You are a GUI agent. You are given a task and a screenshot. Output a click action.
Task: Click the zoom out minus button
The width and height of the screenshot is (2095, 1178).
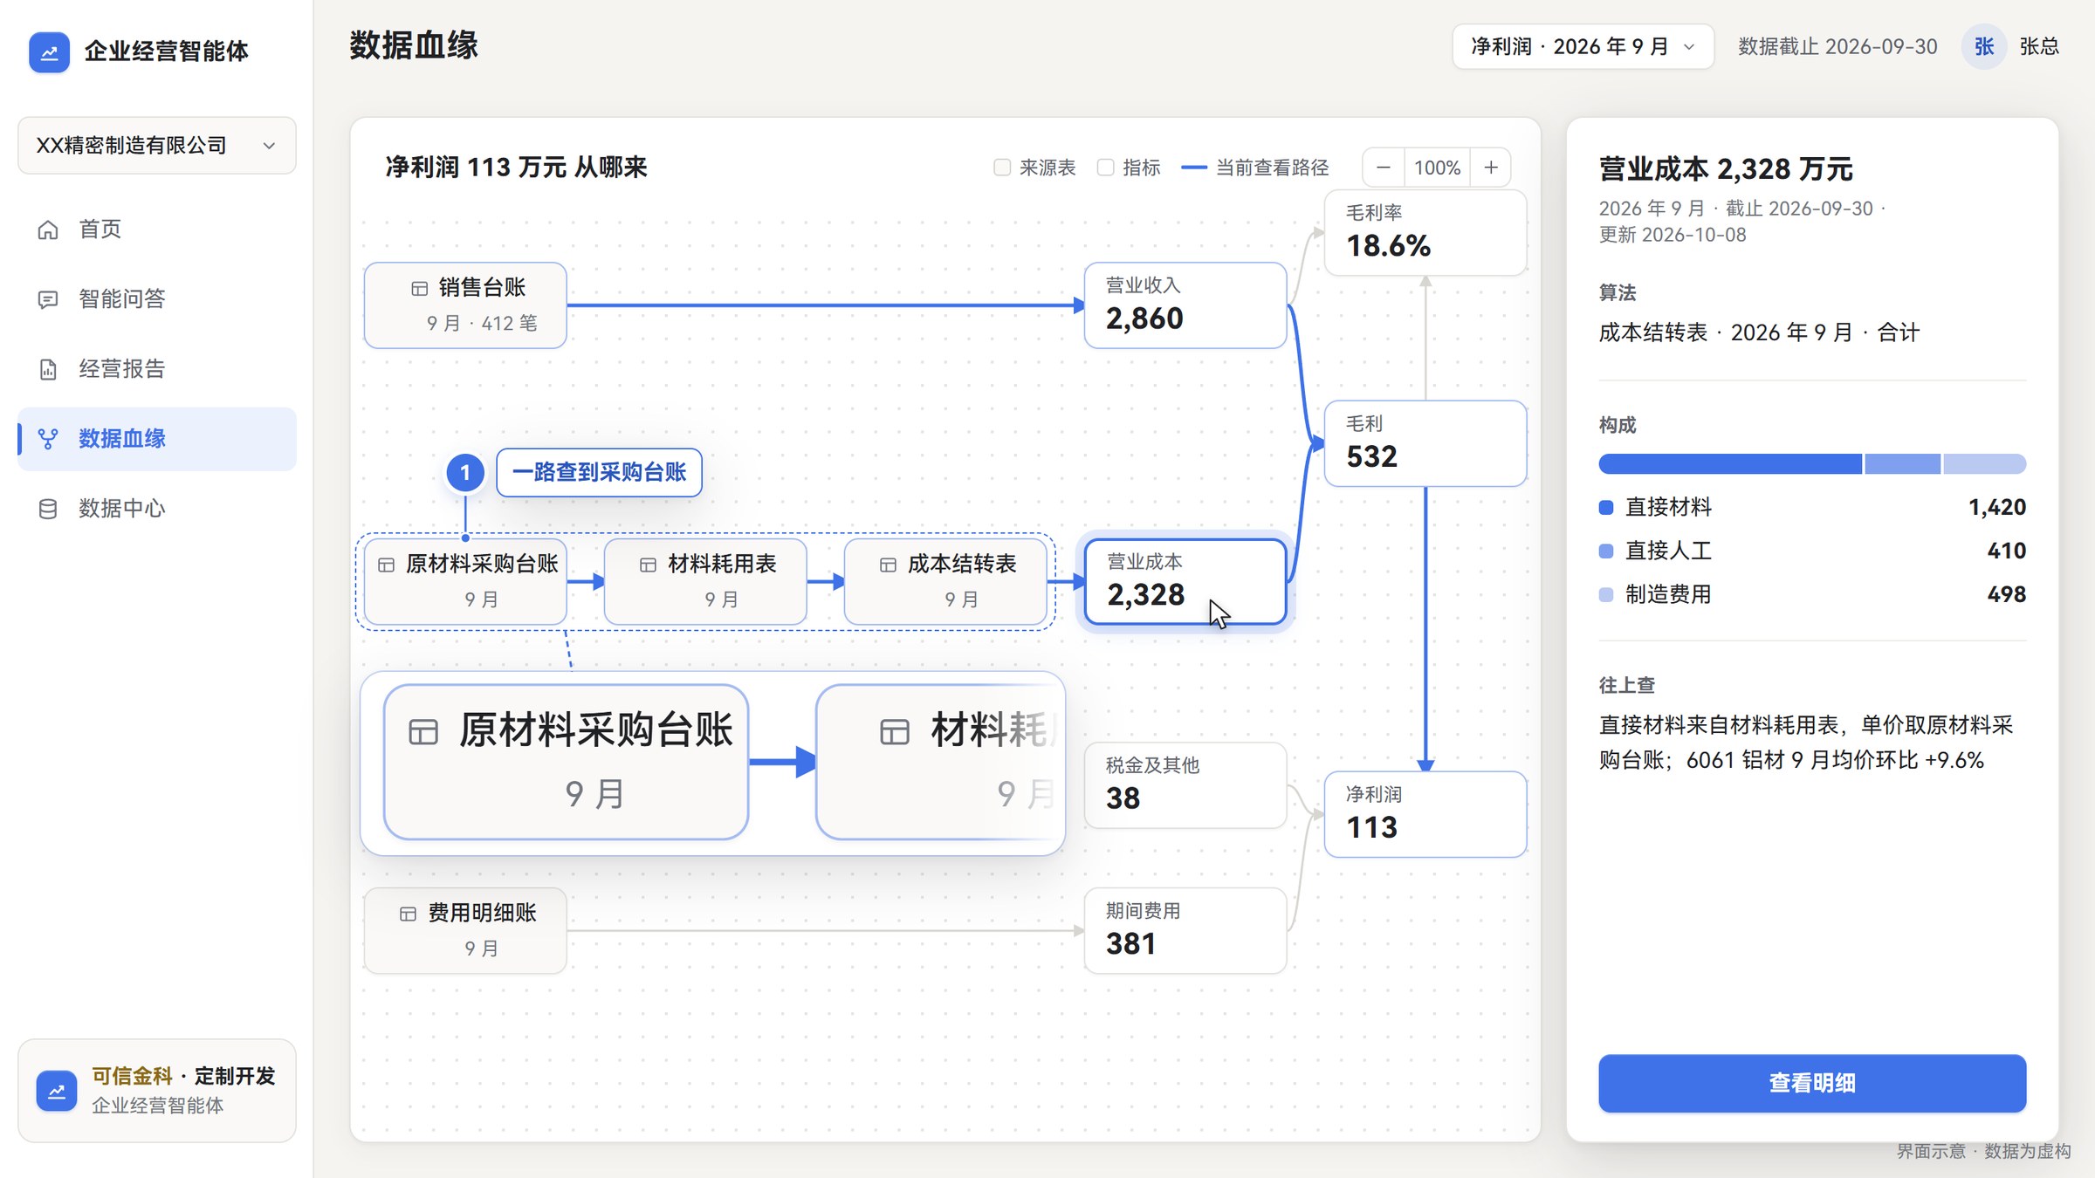1384,168
